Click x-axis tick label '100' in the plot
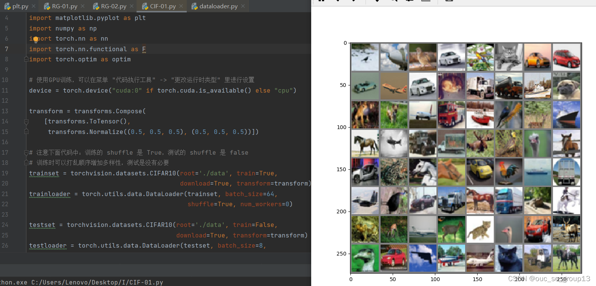 click(435, 279)
